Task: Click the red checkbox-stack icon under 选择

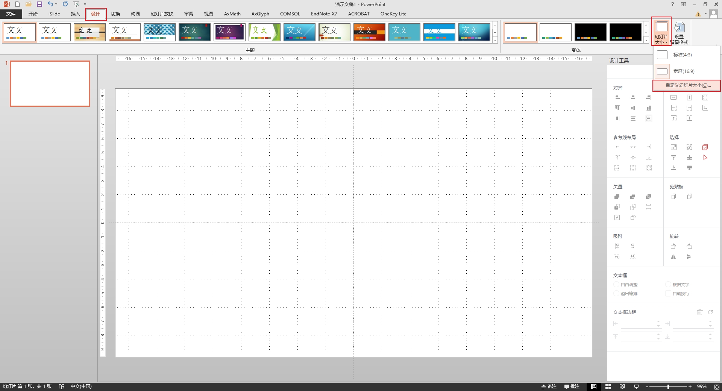Action: pyautogui.click(x=705, y=147)
